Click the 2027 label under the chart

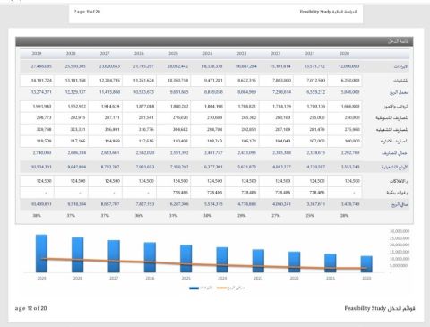pyautogui.click(x=114, y=278)
